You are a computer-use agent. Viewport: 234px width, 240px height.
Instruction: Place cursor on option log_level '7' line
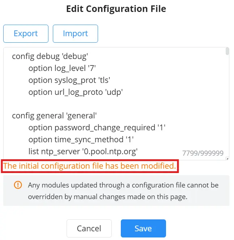[62, 68]
